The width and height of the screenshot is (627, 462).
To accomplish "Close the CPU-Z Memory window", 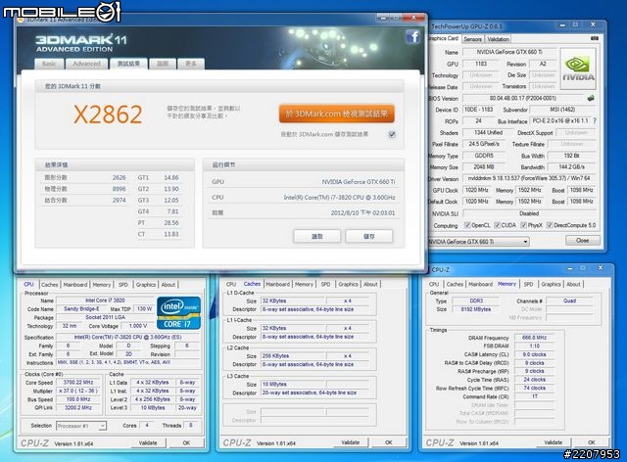I will click(601, 268).
